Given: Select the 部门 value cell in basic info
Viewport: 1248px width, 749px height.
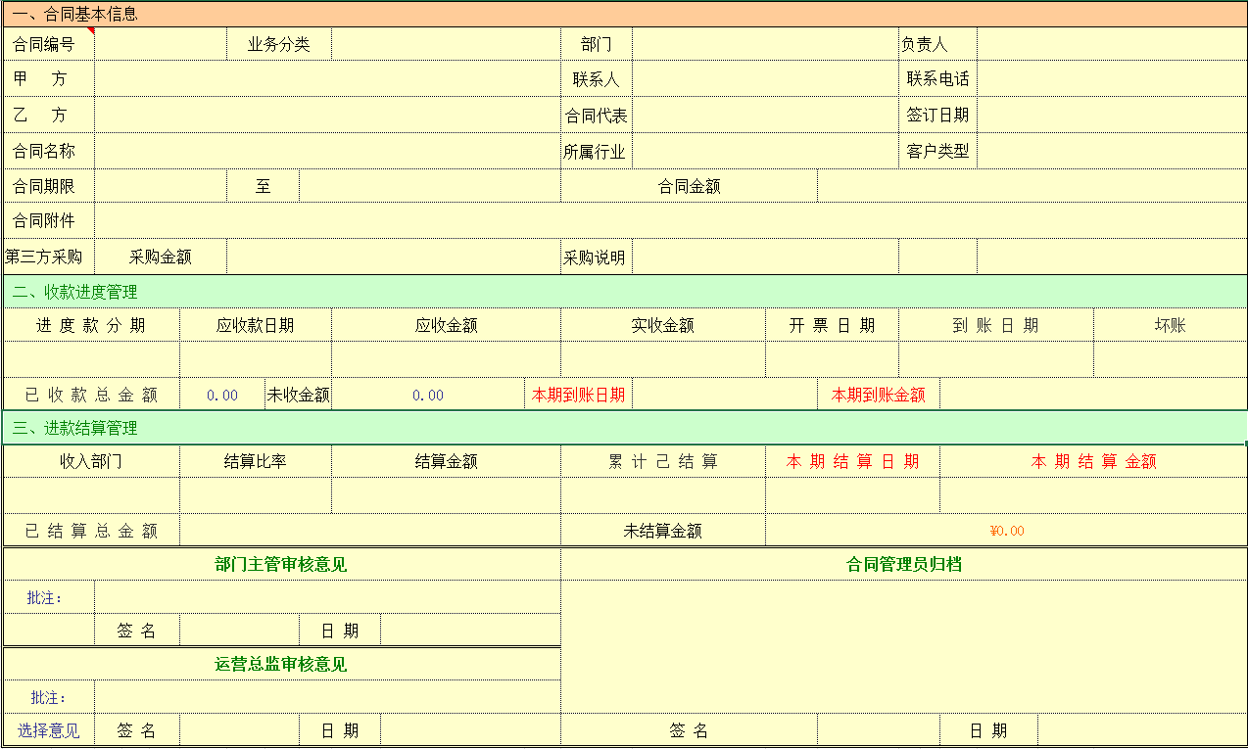Looking at the screenshot, I should coord(765,44).
